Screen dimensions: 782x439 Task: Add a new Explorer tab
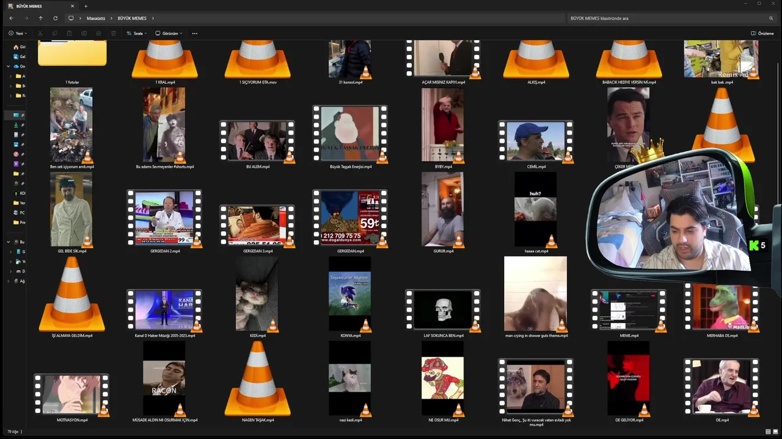[86, 6]
